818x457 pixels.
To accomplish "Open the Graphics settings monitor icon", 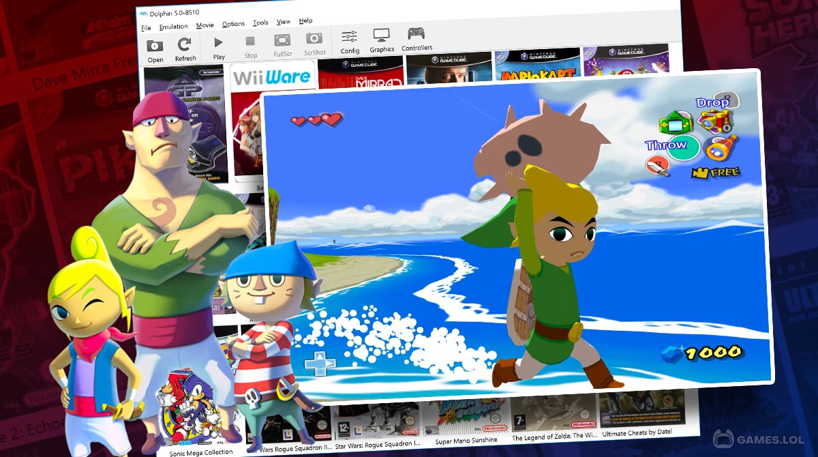I will tap(382, 35).
